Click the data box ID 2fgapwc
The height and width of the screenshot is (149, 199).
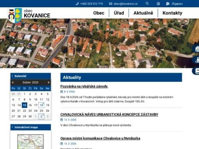pos(177,4)
